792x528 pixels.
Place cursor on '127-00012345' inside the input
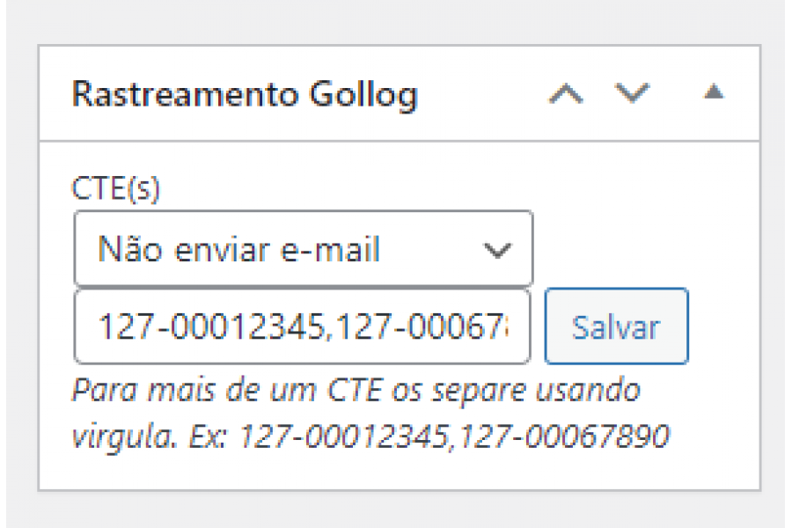coord(212,326)
